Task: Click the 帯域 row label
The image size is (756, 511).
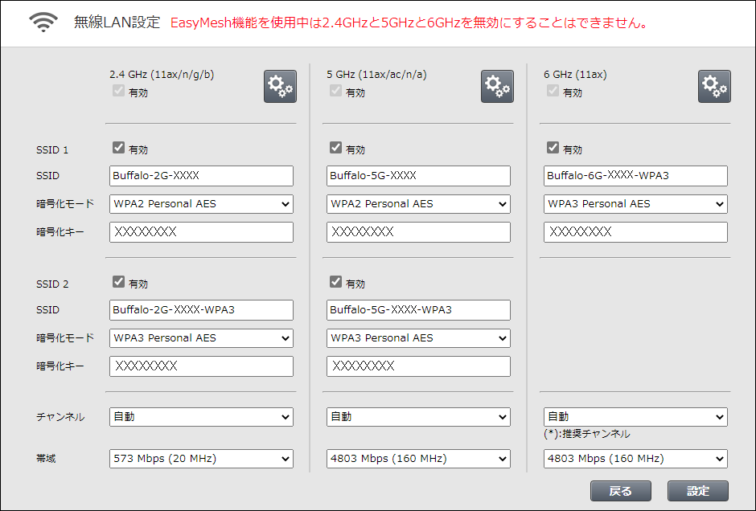Action: (x=46, y=459)
